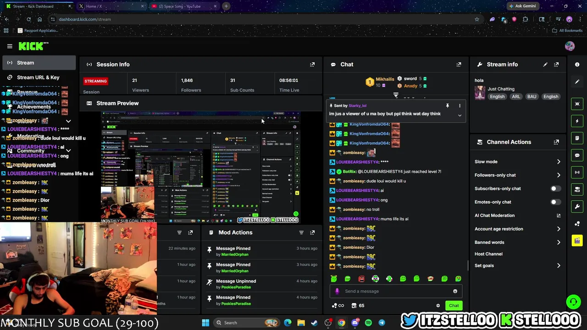587x330 pixels.
Task: Open Discord from the taskbar
Action: coord(355,323)
